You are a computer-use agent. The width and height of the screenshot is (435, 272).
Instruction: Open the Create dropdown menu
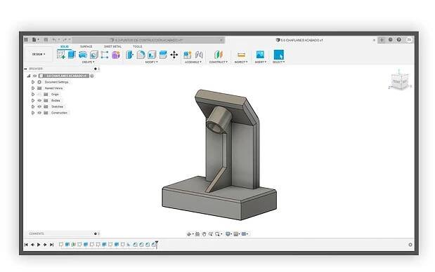pos(88,62)
